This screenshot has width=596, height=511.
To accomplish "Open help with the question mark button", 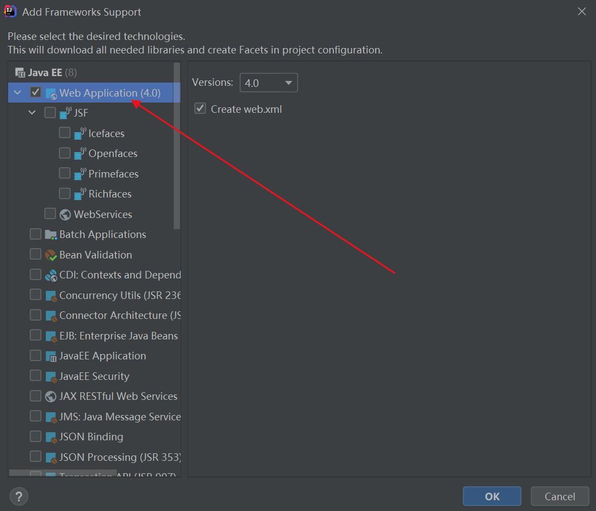I will (19, 496).
